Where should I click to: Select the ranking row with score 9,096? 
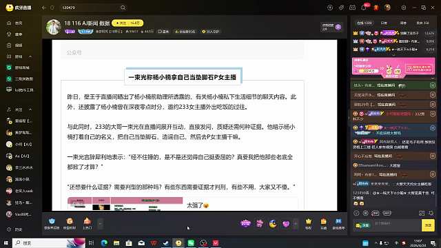tap(393, 41)
